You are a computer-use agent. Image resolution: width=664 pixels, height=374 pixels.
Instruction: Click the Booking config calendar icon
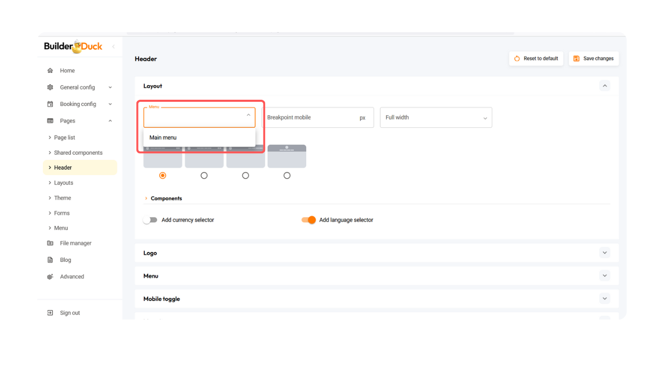click(x=50, y=104)
